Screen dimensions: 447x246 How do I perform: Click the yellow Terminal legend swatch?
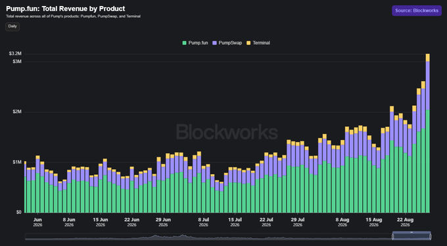[248, 43]
